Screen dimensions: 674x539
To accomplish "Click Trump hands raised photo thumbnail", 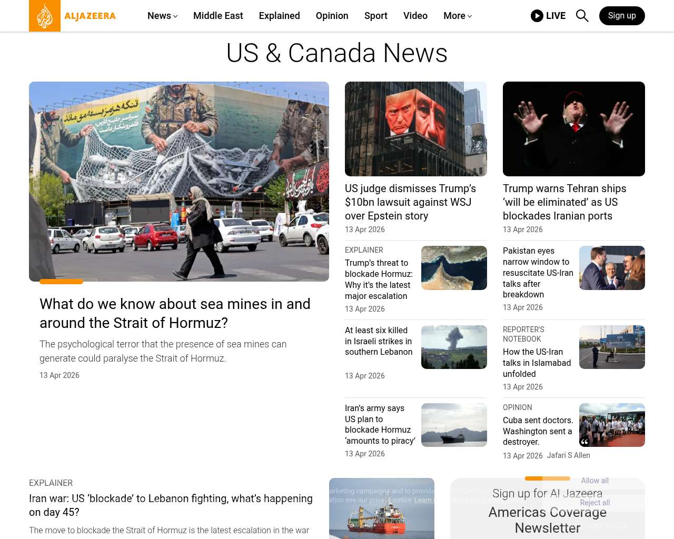I will pyautogui.click(x=573, y=129).
